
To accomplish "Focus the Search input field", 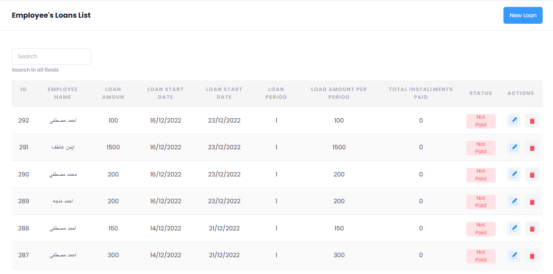I will click(x=51, y=57).
